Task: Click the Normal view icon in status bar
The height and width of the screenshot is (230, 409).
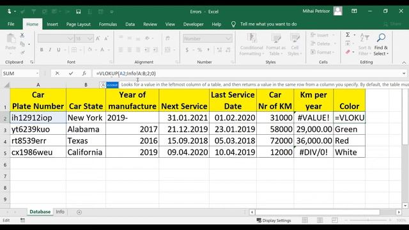Action: click(305, 220)
